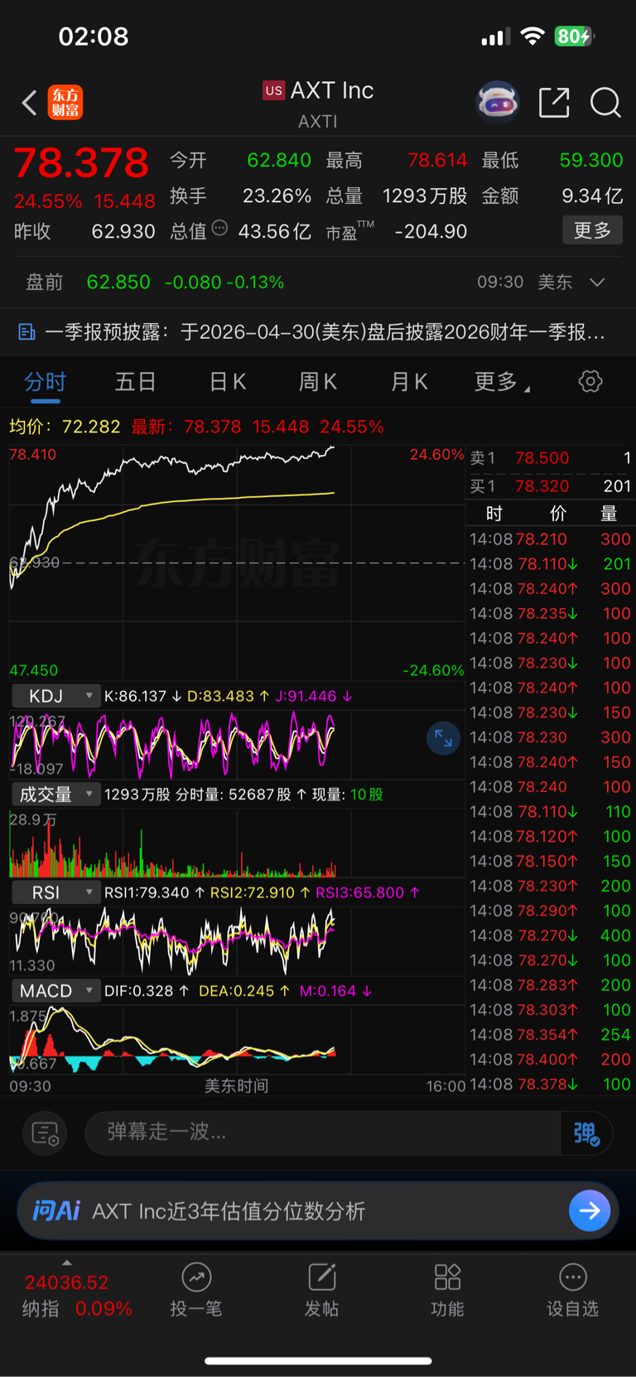The width and height of the screenshot is (636, 1377).
Task: Send the 问AI query arrow button
Action: (x=590, y=1210)
